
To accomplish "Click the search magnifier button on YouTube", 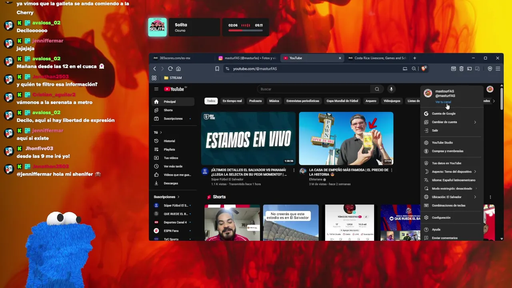I will click(377, 89).
